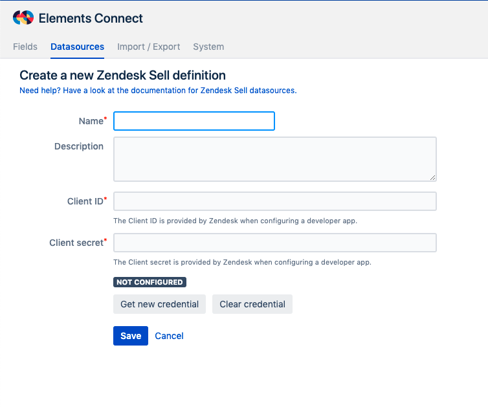The height and width of the screenshot is (407, 488).
Task: Save the new Zendesk Sell definition
Action: click(131, 336)
